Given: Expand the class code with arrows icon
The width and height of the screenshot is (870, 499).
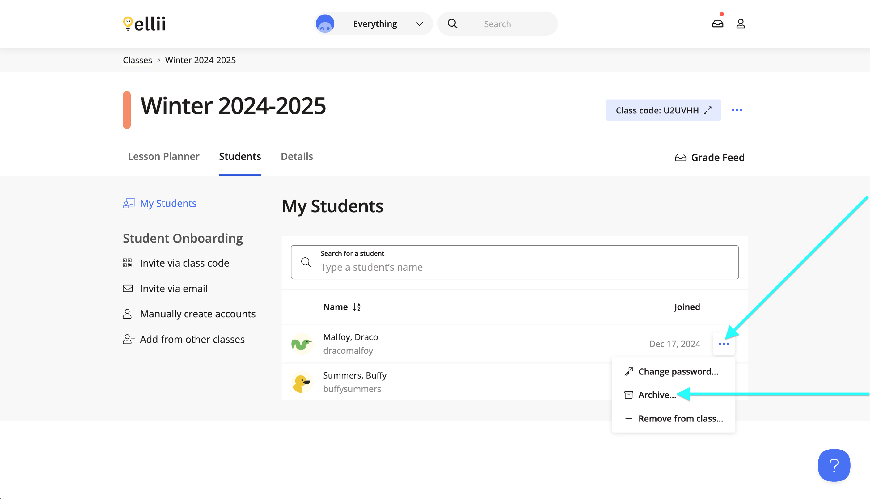Looking at the screenshot, I should coord(708,110).
